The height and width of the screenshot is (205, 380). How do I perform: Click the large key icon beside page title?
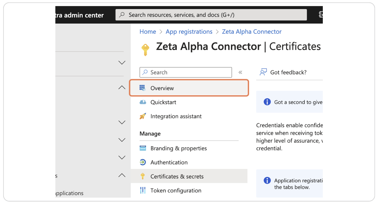[x=145, y=49]
